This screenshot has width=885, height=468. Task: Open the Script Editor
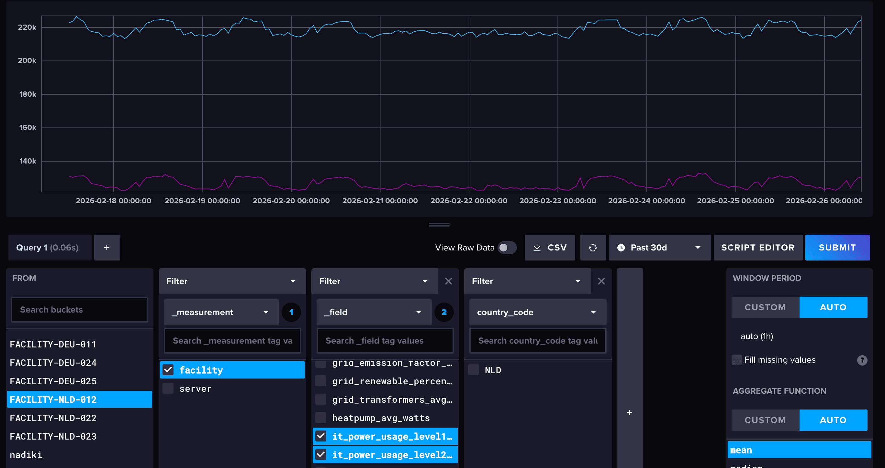coord(758,247)
